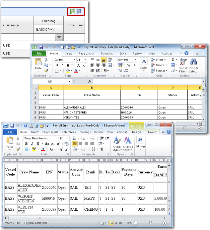Click Format Painter brush in Excel
Screen dimensions: 210x230
tap(46, 71)
